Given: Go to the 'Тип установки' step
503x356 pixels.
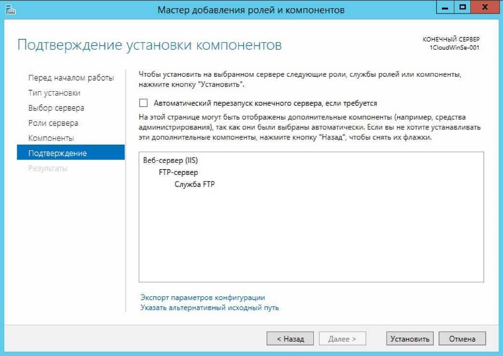Looking at the screenshot, I should pyautogui.click(x=54, y=93).
